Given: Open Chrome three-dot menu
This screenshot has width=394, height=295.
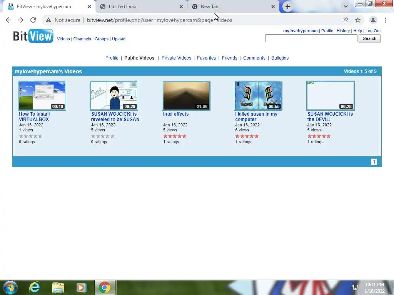Looking at the screenshot, I should click(386, 20).
